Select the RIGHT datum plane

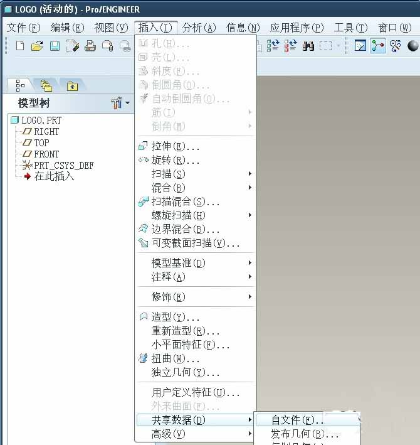[41, 131]
